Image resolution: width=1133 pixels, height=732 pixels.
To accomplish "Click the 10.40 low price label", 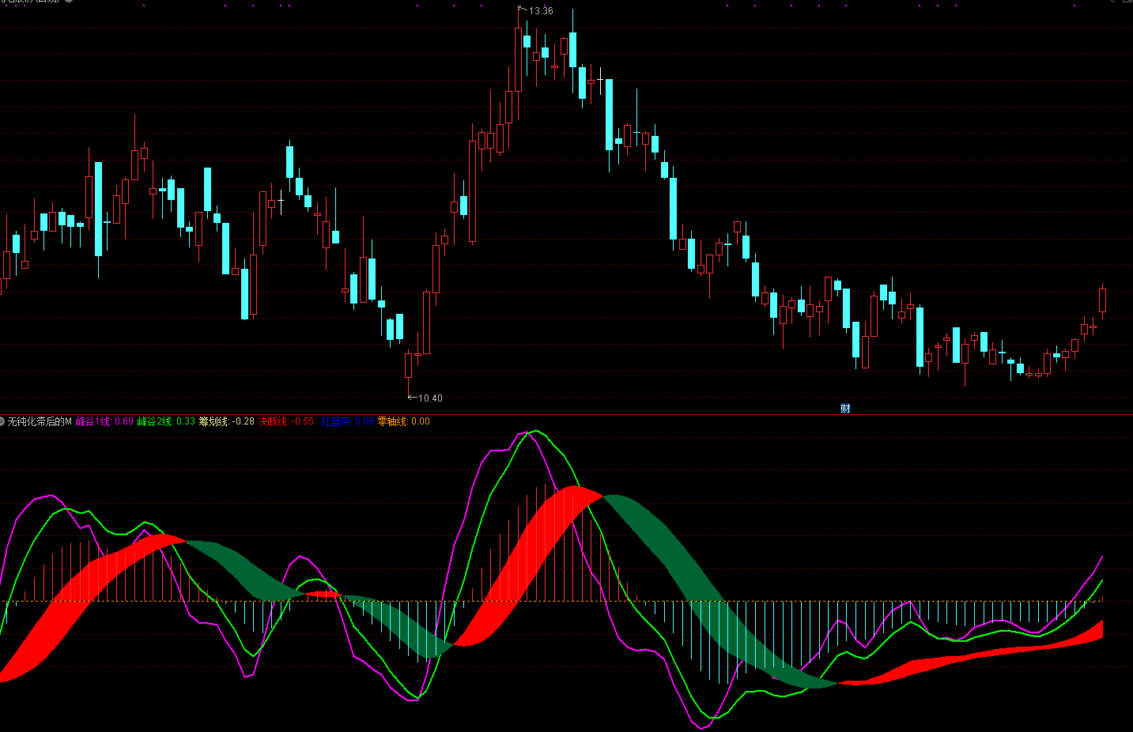I will 430,398.
